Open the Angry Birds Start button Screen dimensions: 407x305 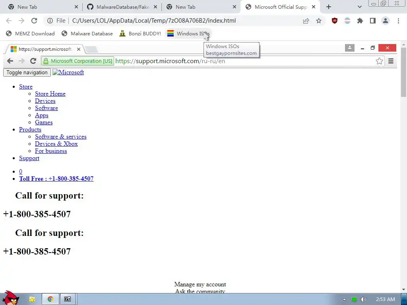coord(10,298)
